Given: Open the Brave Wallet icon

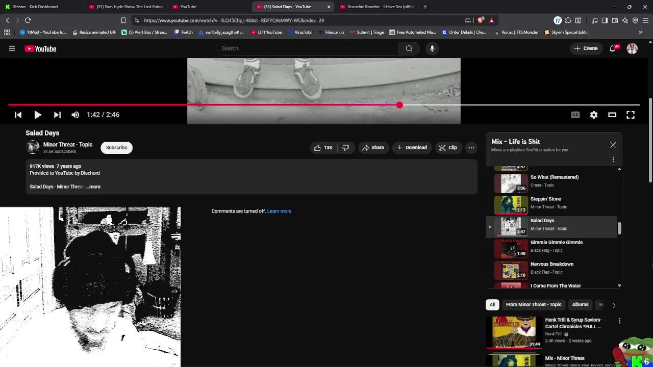Looking at the screenshot, I should (615, 20).
